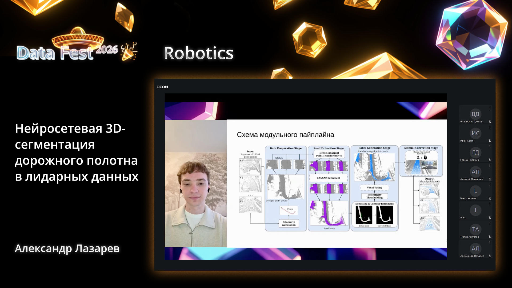Select the АЛ avatar of Александр Лазарев

pos(475,249)
